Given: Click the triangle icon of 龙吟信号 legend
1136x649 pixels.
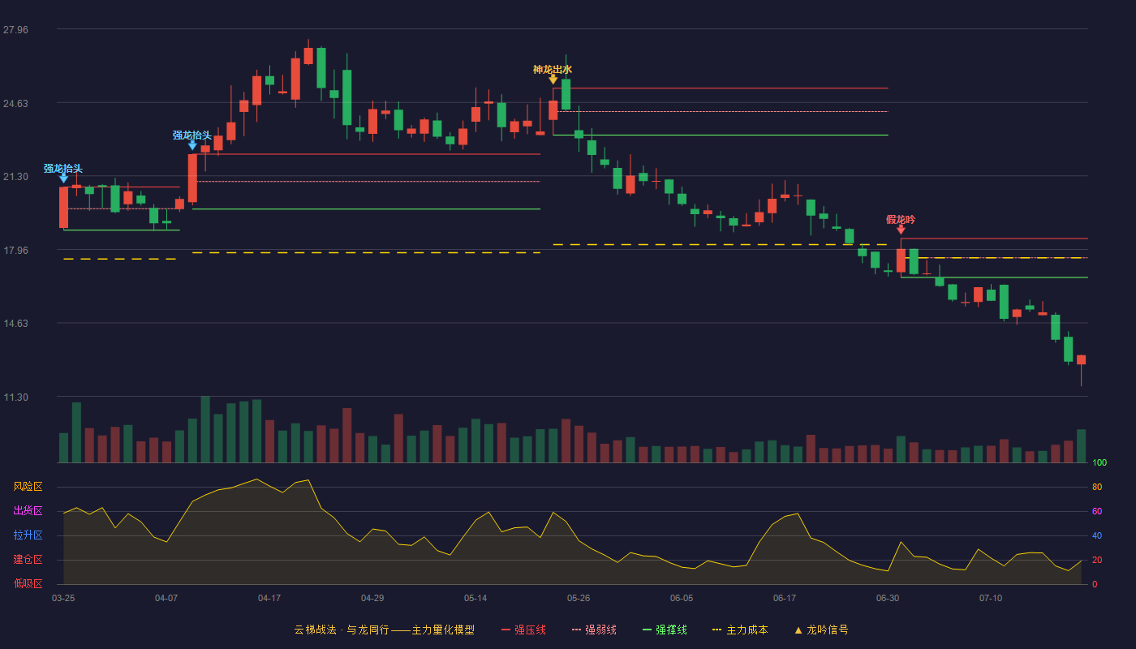Looking at the screenshot, I should 798,630.
